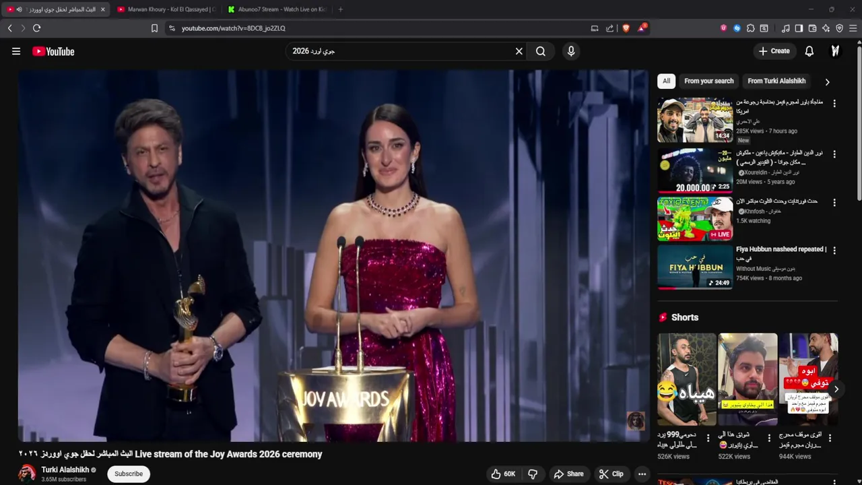Open the LIVE Fortnite stream thumbnail
Image resolution: width=862 pixels, height=485 pixels.
pos(695,219)
